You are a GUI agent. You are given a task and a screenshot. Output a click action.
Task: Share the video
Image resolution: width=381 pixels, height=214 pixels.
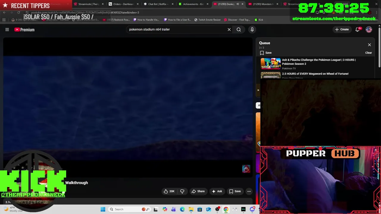pos(198,191)
